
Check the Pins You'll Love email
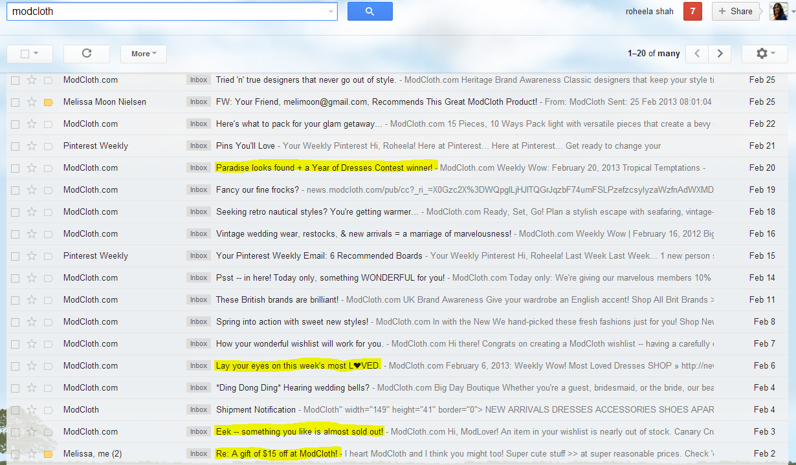click(15, 146)
